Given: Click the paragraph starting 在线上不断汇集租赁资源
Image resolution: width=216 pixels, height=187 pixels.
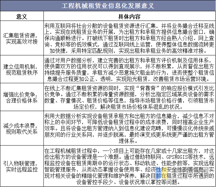Looking at the screenshot, I should 129,97.
